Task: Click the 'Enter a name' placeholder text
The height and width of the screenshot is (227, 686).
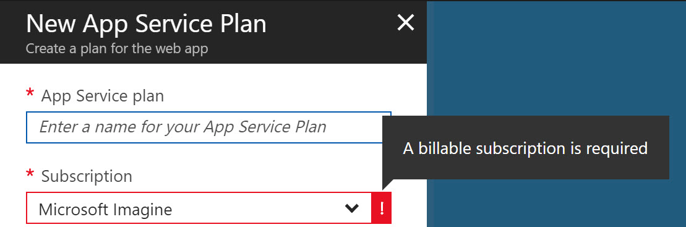Action: pos(183,127)
